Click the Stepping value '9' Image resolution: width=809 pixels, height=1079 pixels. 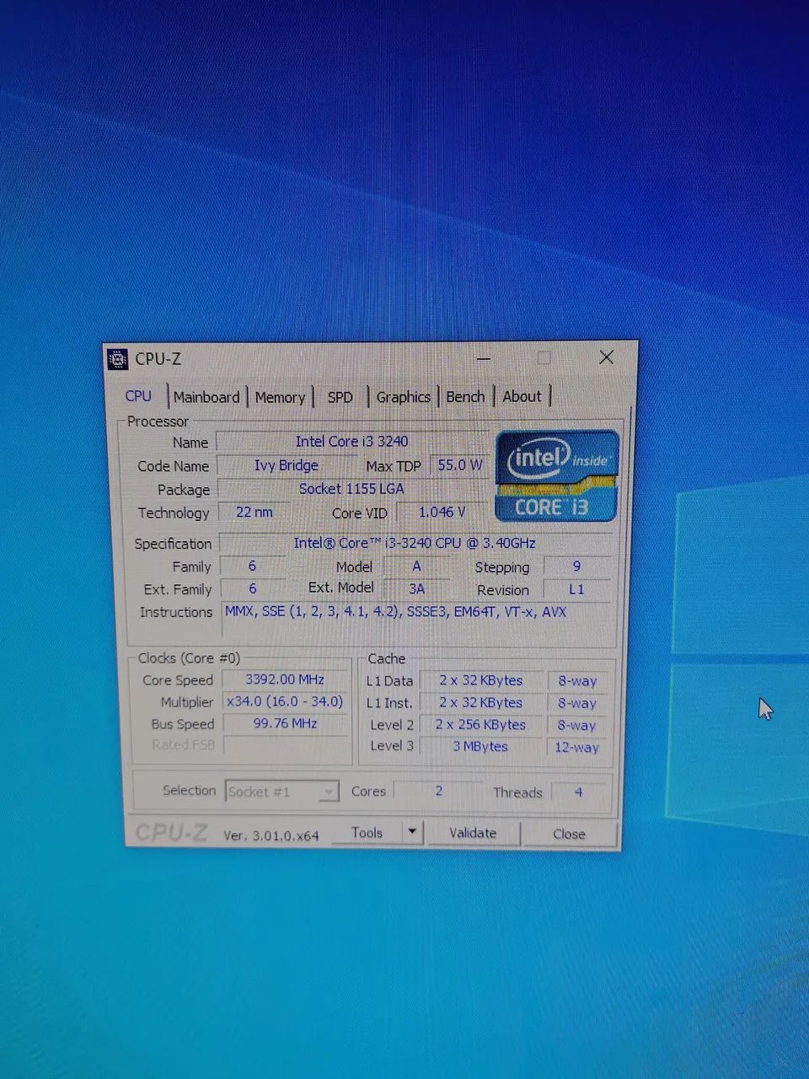click(x=576, y=566)
